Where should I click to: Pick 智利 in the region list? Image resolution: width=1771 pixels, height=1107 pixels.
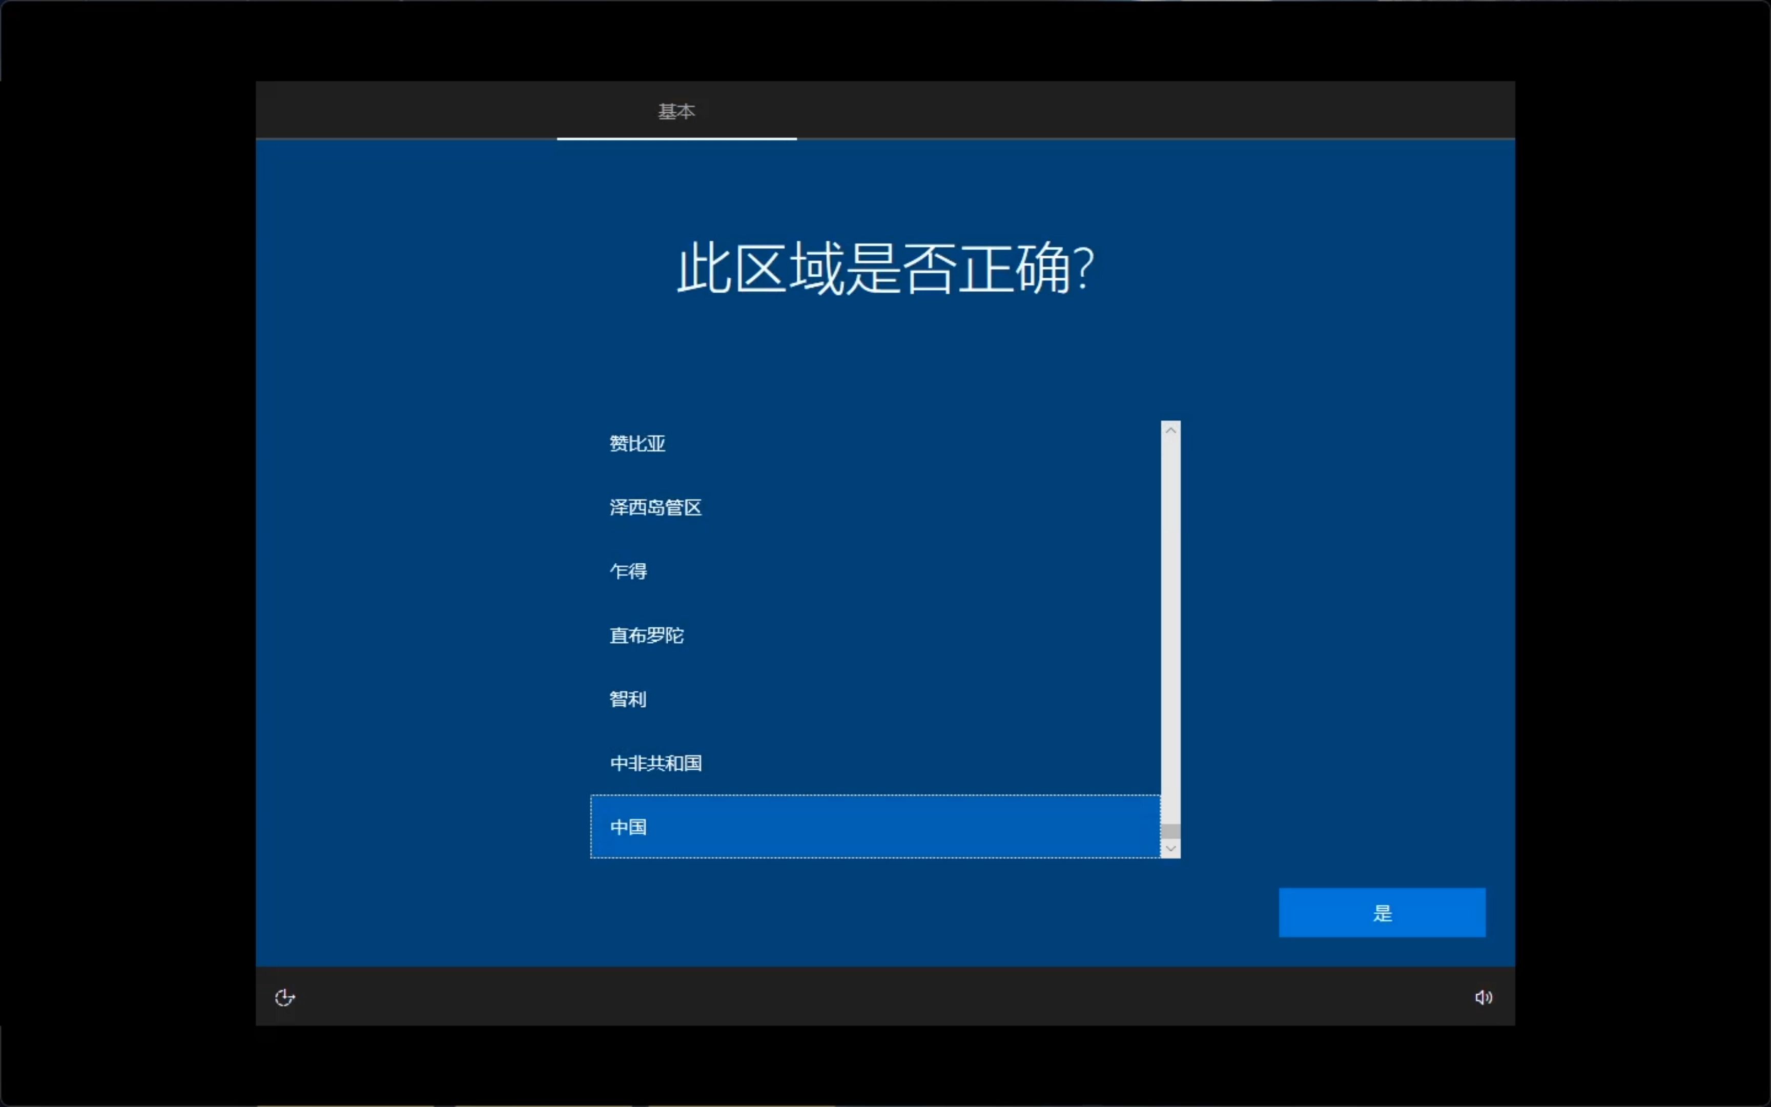tap(875, 699)
